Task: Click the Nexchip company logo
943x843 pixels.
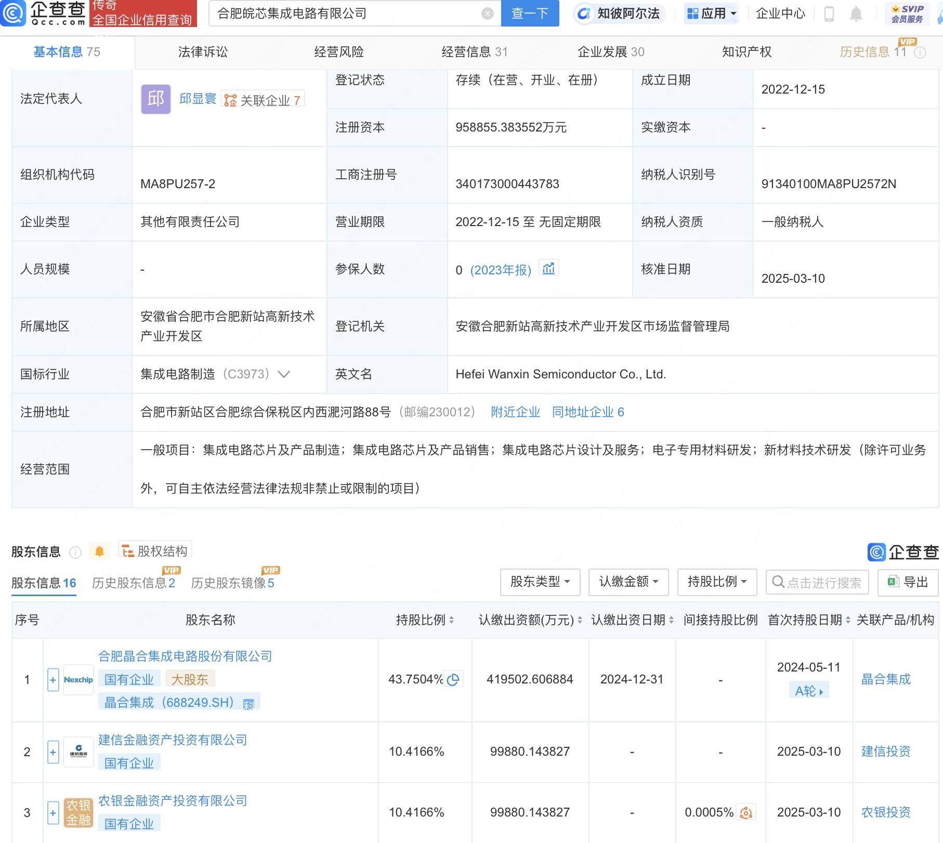Action: point(78,679)
